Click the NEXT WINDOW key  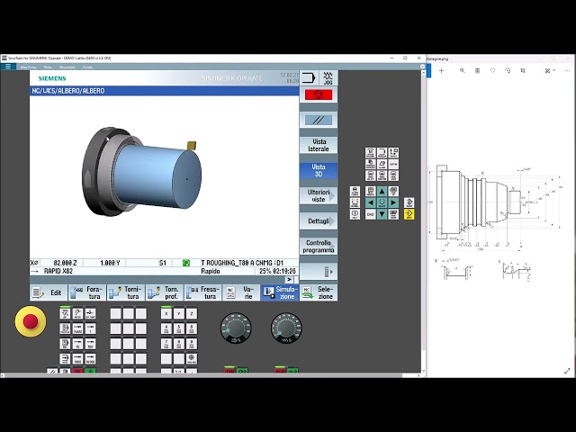(x=371, y=191)
